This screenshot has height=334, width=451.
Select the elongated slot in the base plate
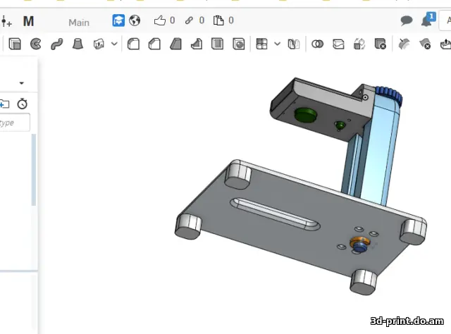click(276, 214)
